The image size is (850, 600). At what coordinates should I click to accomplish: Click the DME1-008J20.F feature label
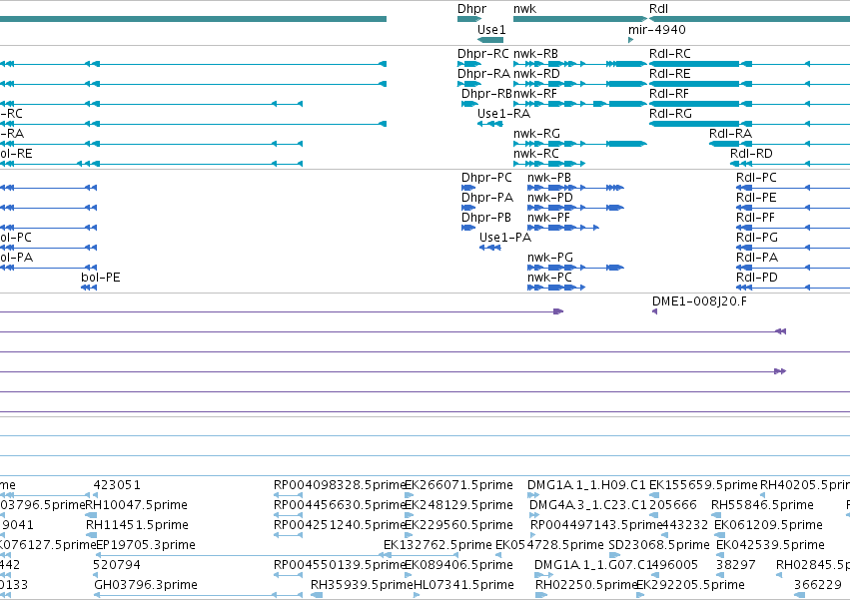click(x=699, y=301)
